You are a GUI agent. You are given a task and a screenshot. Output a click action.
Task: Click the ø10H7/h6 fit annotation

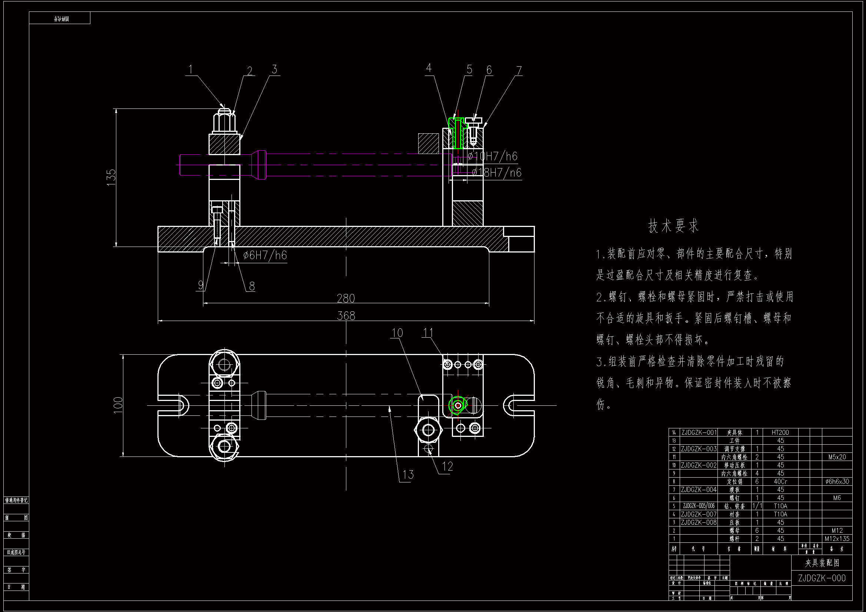[x=493, y=156]
